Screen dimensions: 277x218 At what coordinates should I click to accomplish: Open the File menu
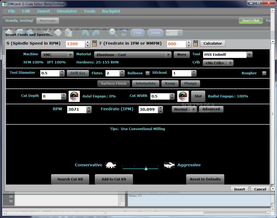(x=12, y=11)
